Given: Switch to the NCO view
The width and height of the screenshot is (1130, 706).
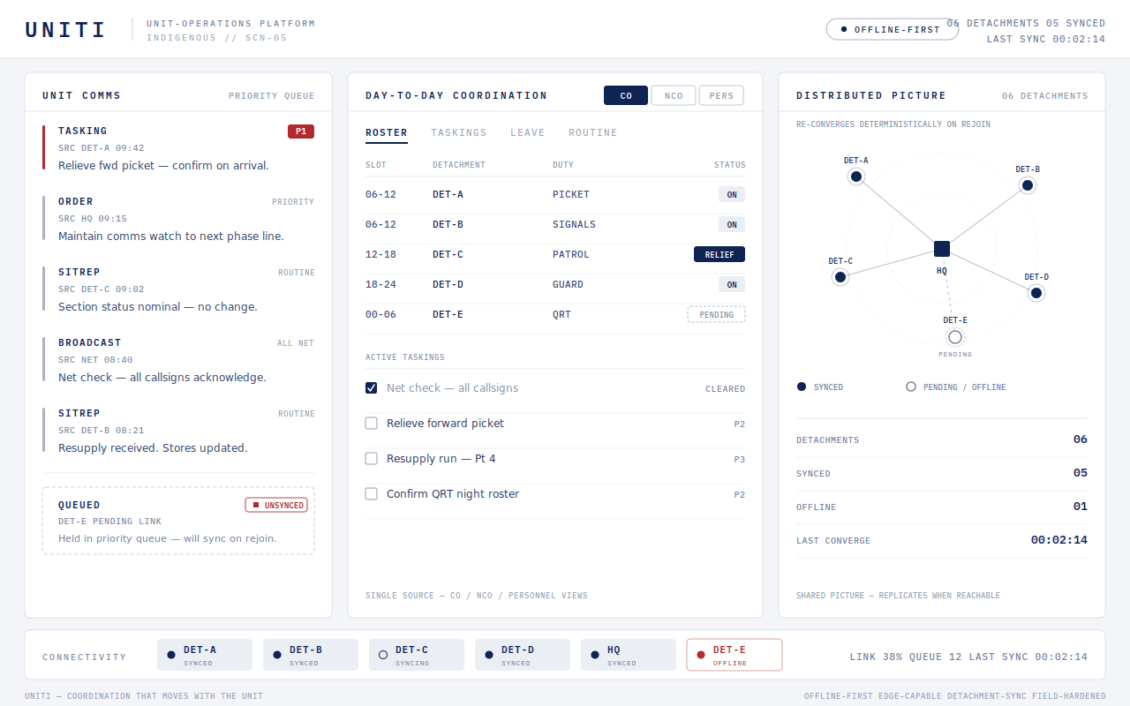Looking at the screenshot, I should 674,95.
